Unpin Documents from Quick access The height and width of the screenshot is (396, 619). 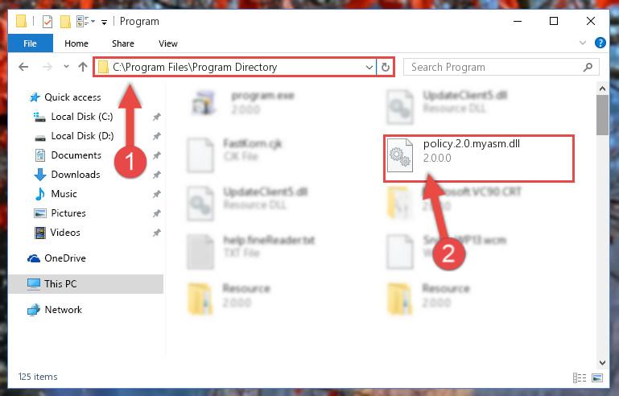click(x=157, y=155)
